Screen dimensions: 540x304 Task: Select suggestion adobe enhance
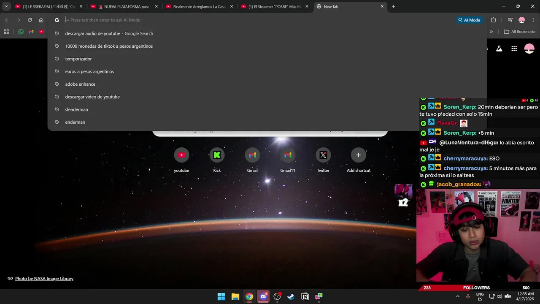point(267,84)
